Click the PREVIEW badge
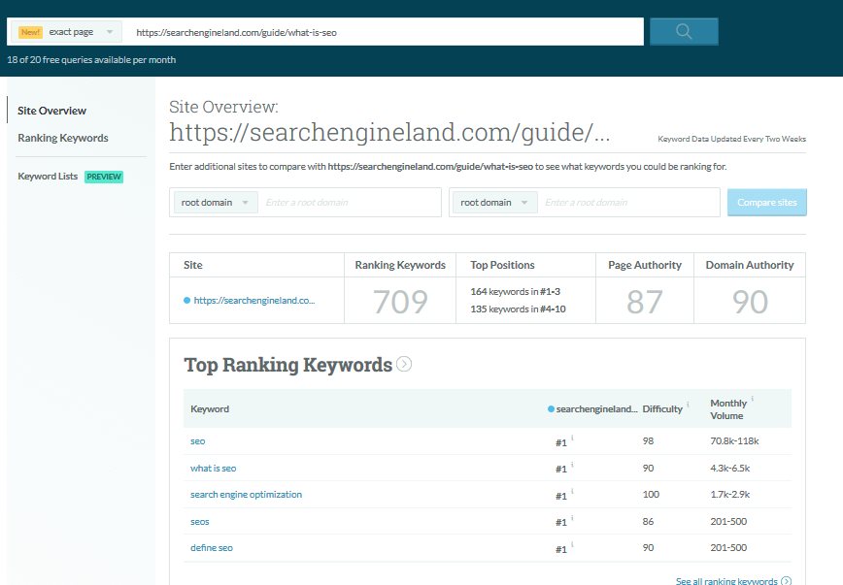This screenshot has width=843, height=585. [x=104, y=177]
